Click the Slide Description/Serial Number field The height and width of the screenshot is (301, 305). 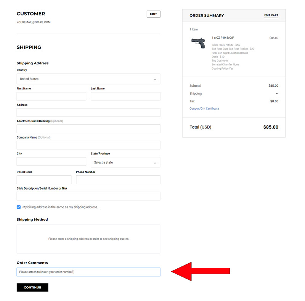(x=88, y=196)
